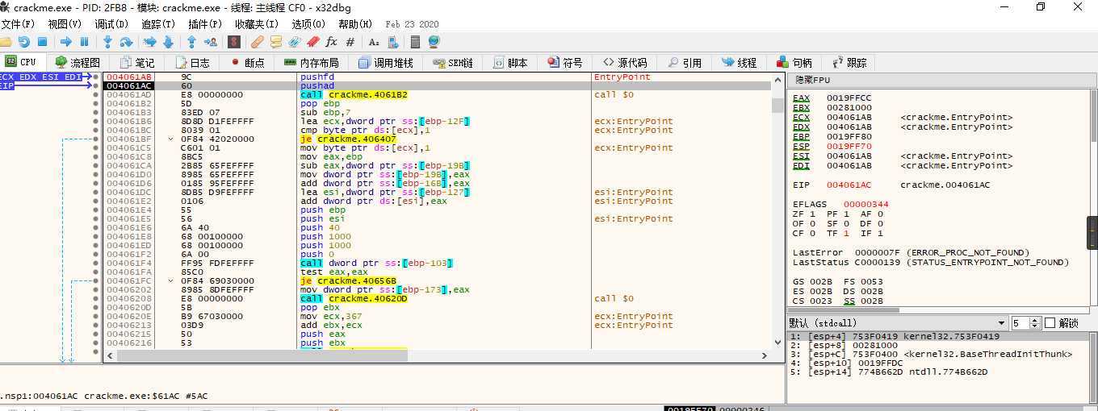Select the instruction row at 004061AD
The image size is (1098, 411).
tap(436, 94)
